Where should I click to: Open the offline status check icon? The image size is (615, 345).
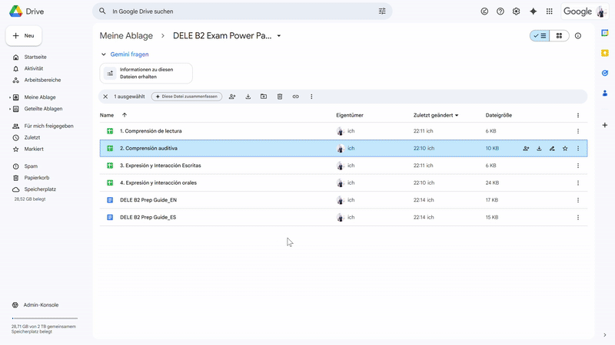click(484, 11)
